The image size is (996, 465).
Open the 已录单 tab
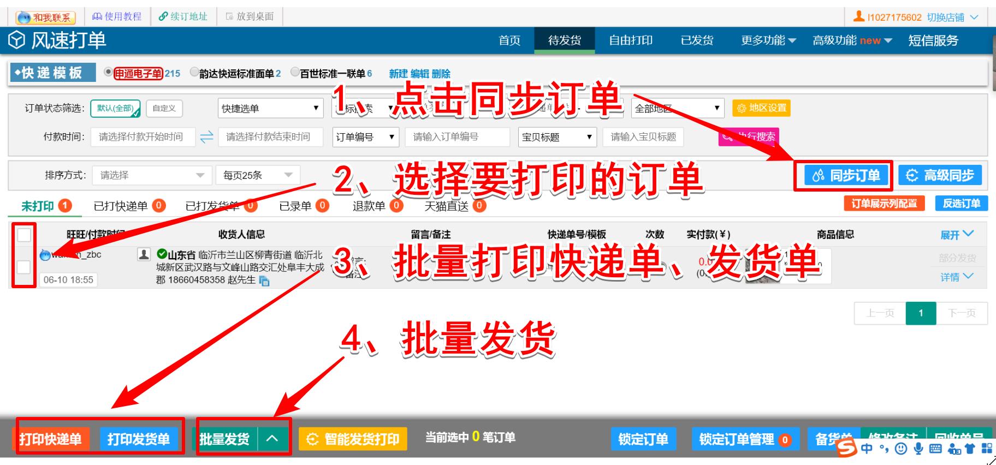click(x=304, y=206)
